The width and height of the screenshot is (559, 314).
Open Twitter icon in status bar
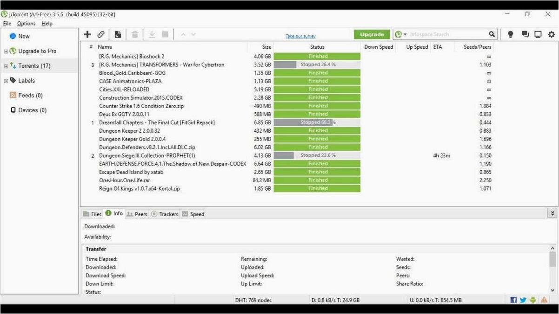523,300
